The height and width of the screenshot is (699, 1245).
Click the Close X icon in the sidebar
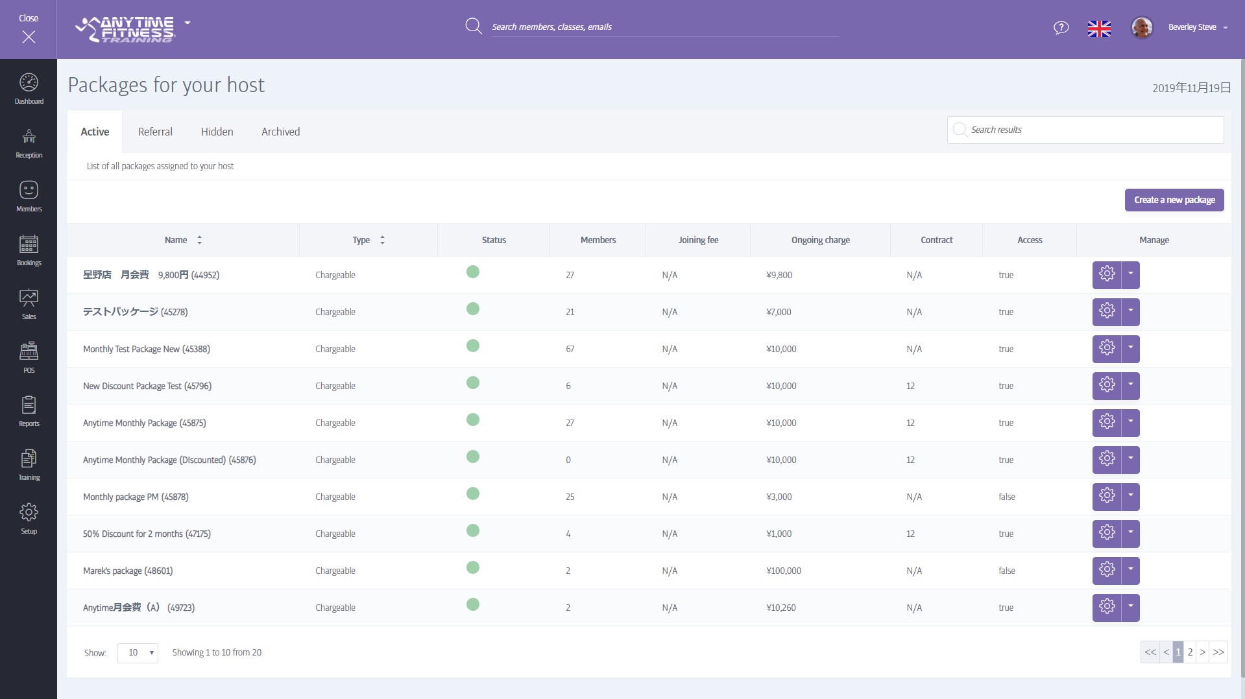point(29,37)
